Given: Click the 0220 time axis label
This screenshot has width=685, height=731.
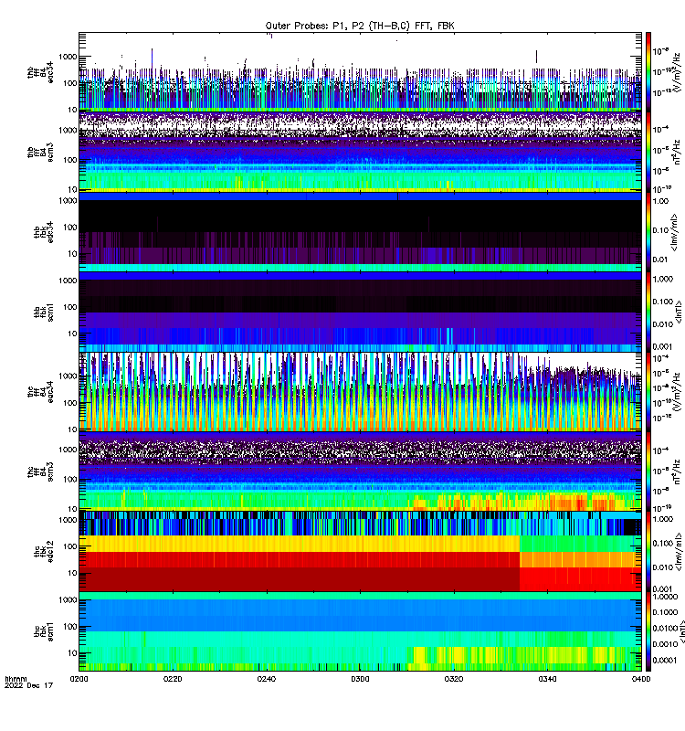Looking at the screenshot, I should click(x=173, y=679).
